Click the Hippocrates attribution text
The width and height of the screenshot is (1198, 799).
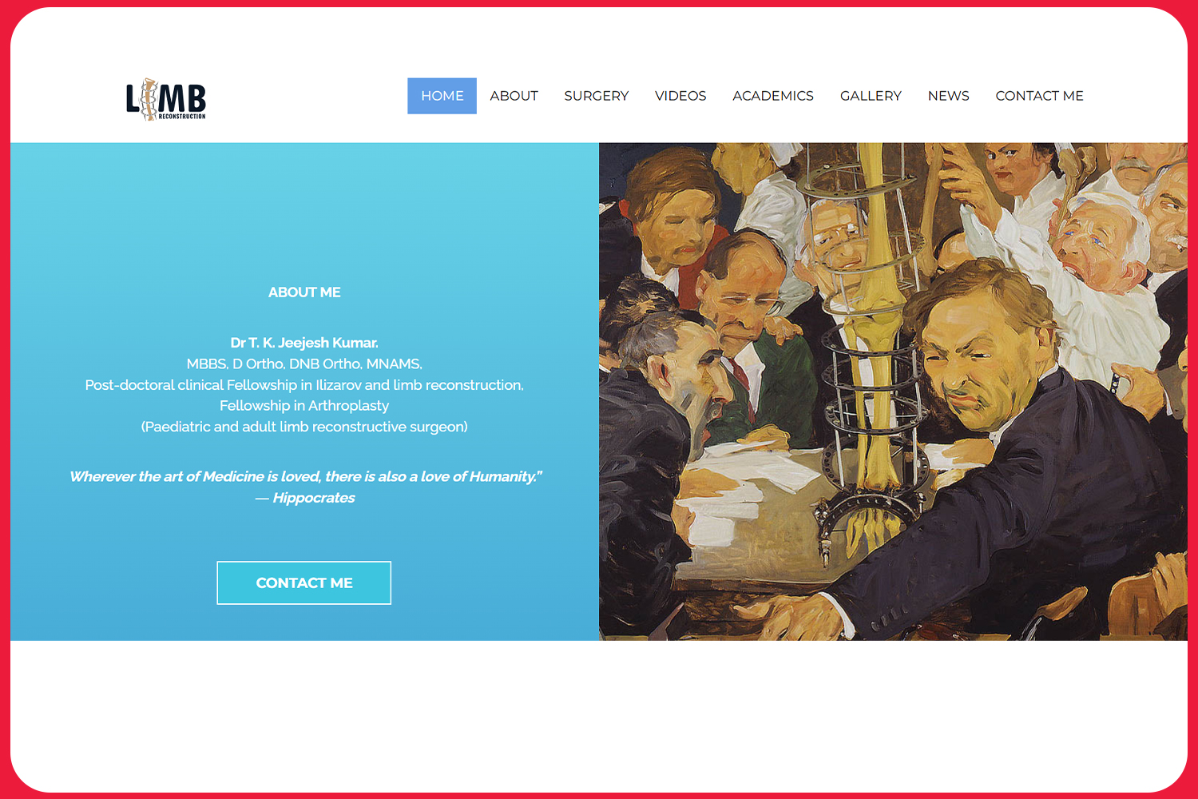(305, 498)
